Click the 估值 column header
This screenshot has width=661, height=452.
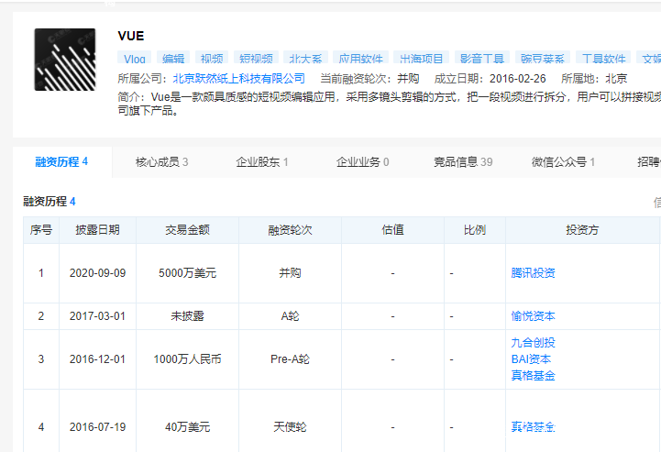[392, 230]
